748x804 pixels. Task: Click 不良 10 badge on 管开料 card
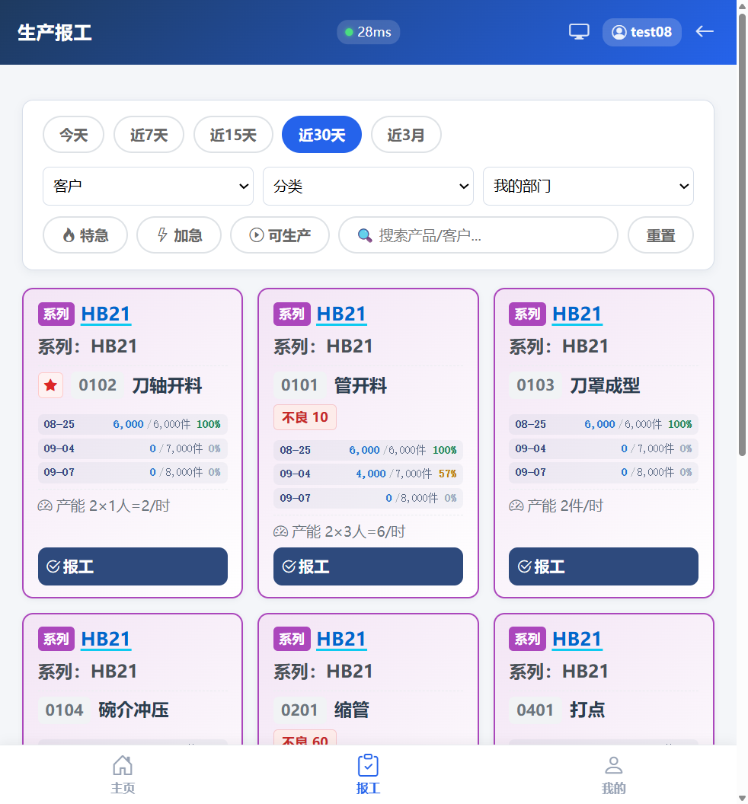[305, 417]
